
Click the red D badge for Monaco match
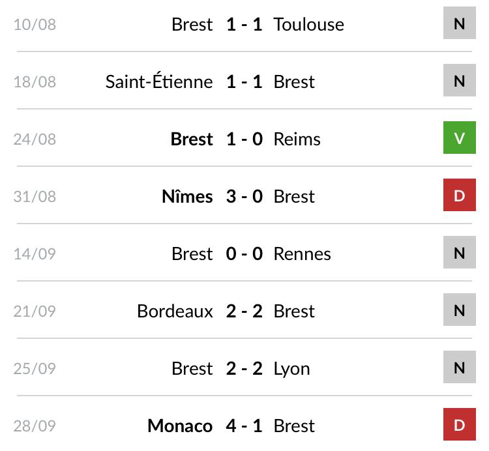(460, 424)
